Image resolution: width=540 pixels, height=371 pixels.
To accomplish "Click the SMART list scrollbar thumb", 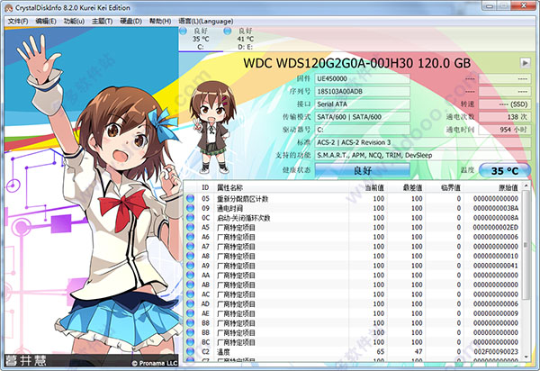I will (x=526, y=245).
